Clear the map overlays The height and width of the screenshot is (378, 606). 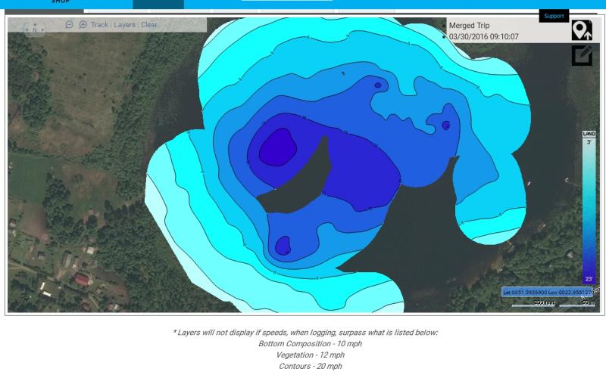pyautogui.click(x=149, y=25)
